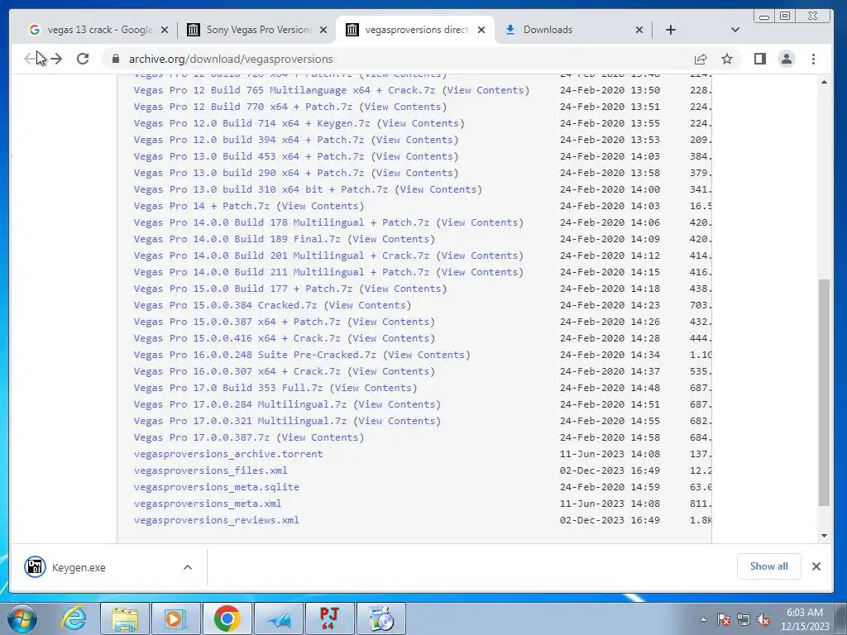View Contents of Vegas Pro 14 + Patch.7z
Viewport: 847px width, 635px height.
(x=320, y=206)
